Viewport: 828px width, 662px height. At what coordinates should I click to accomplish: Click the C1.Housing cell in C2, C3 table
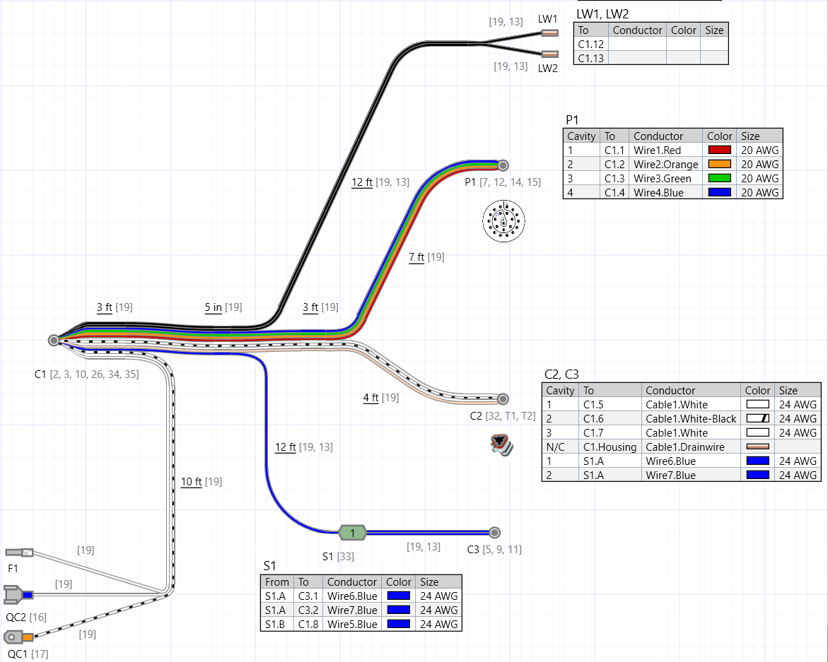click(610, 447)
